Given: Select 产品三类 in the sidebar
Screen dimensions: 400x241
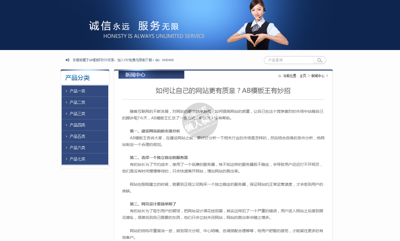Looking at the screenshot, I should (77, 114).
